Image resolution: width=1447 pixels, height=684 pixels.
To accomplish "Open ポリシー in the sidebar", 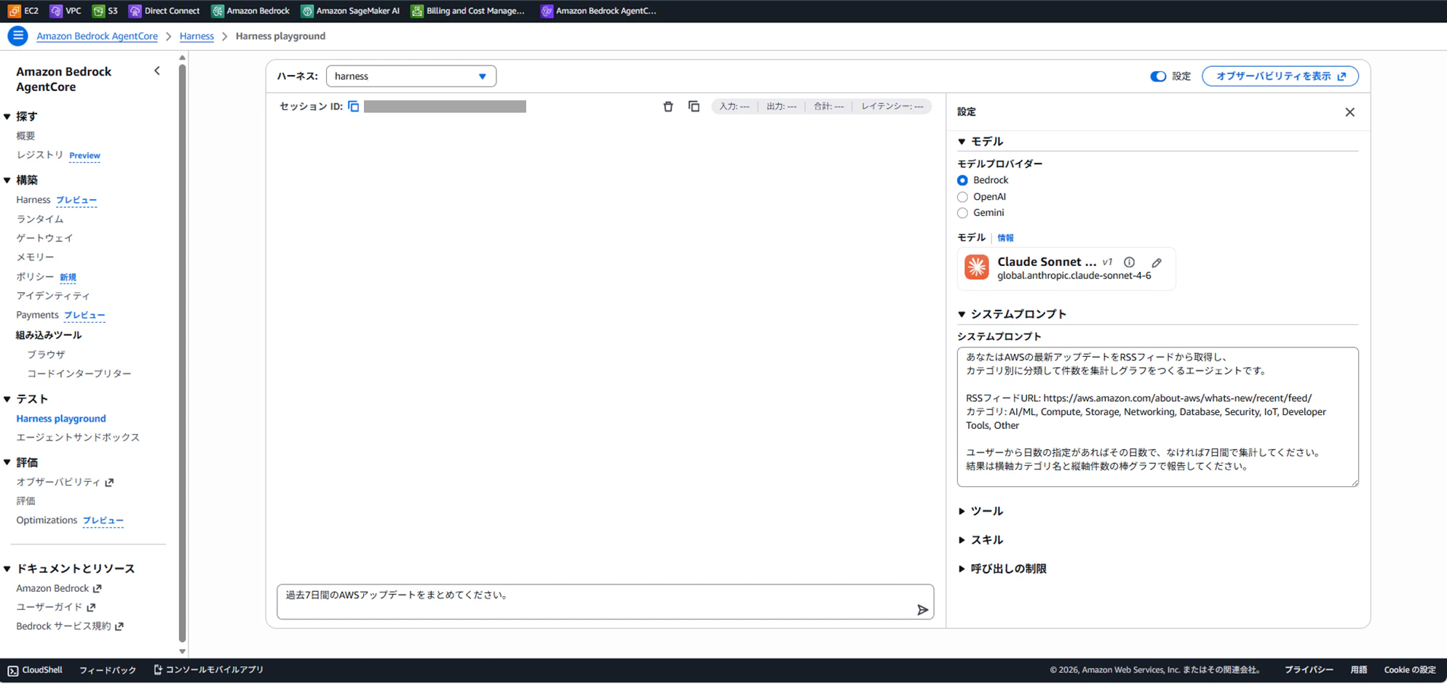I will click(x=35, y=277).
